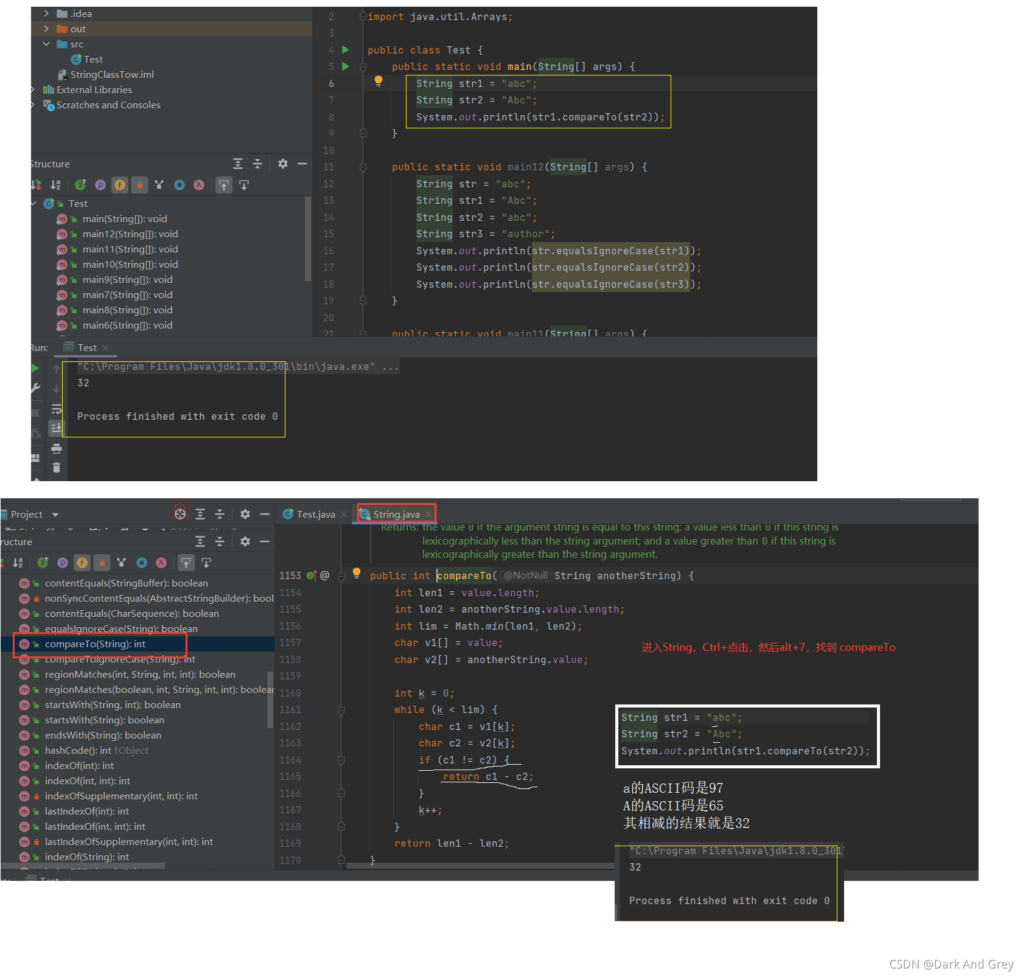The width and height of the screenshot is (1023, 977).
Task: Expand Scratches and Consoles node
Action: (x=33, y=105)
